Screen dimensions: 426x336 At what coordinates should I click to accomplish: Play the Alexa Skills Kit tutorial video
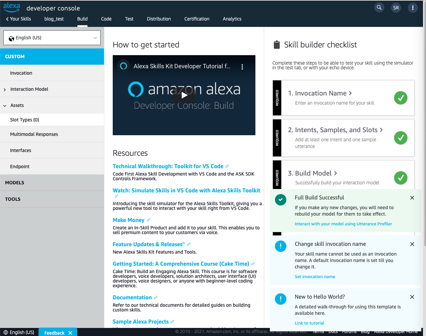(x=184, y=95)
